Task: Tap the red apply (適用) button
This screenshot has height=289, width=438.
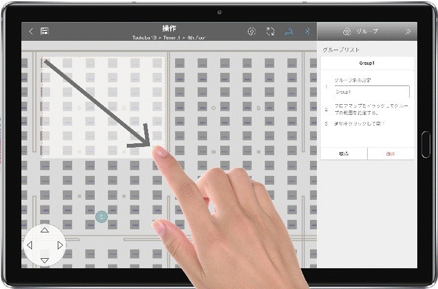Action: click(x=390, y=153)
